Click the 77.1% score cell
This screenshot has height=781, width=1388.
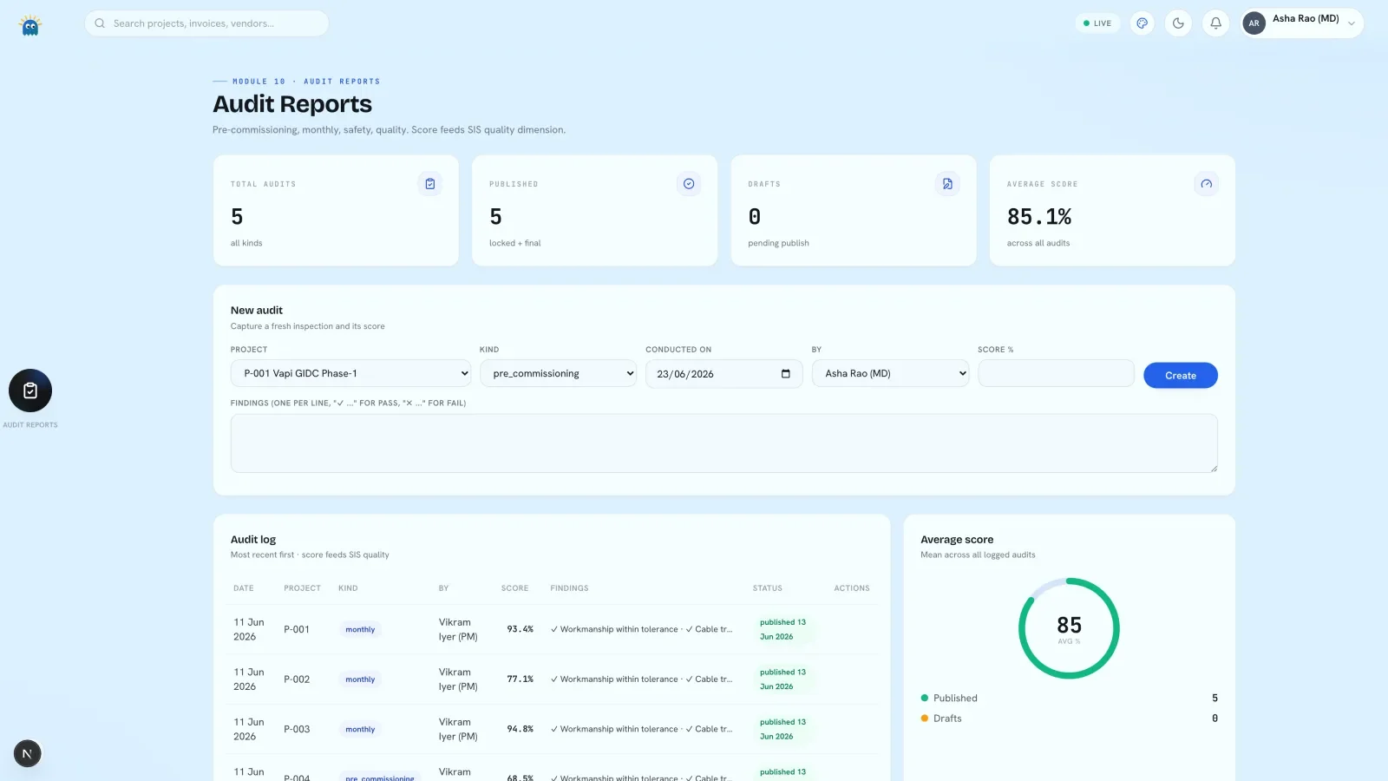point(520,679)
